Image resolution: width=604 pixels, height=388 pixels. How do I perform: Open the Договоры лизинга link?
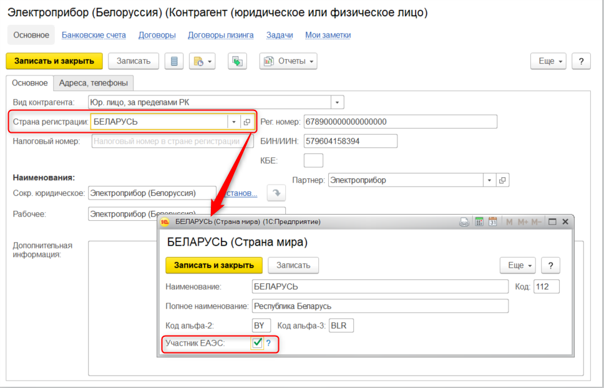[220, 35]
